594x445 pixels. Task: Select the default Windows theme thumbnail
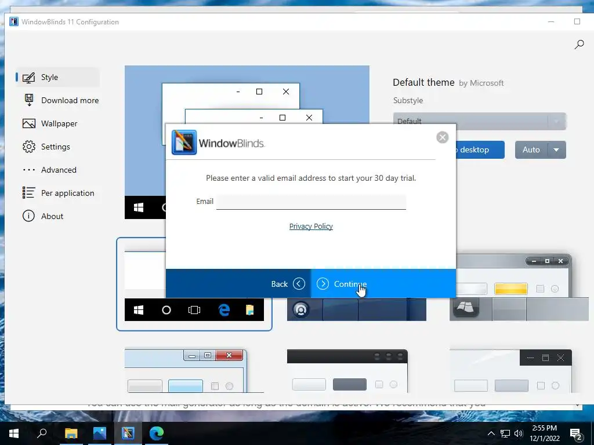pyautogui.click(x=194, y=284)
